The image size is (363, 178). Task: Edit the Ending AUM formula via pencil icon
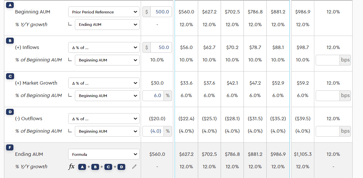(134, 167)
